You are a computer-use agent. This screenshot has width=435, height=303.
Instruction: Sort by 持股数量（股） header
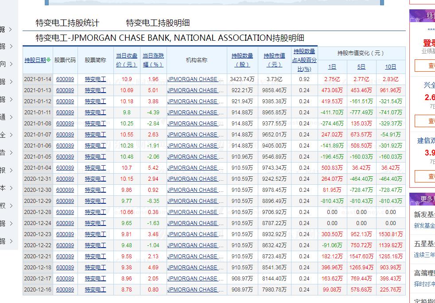click(242, 60)
